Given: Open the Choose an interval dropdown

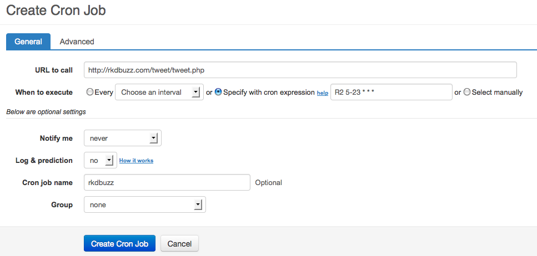Looking at the screenshot, I should [x=159, y=93].
